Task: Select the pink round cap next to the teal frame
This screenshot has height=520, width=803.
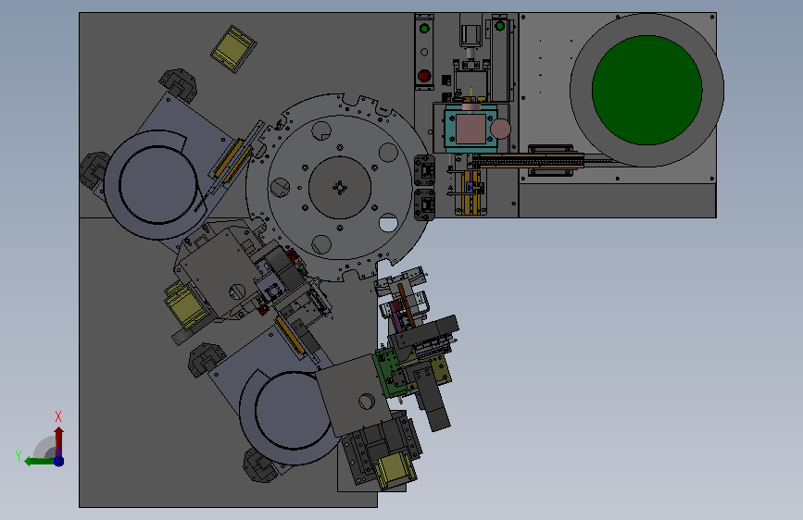Action: [x=500, y=129]
